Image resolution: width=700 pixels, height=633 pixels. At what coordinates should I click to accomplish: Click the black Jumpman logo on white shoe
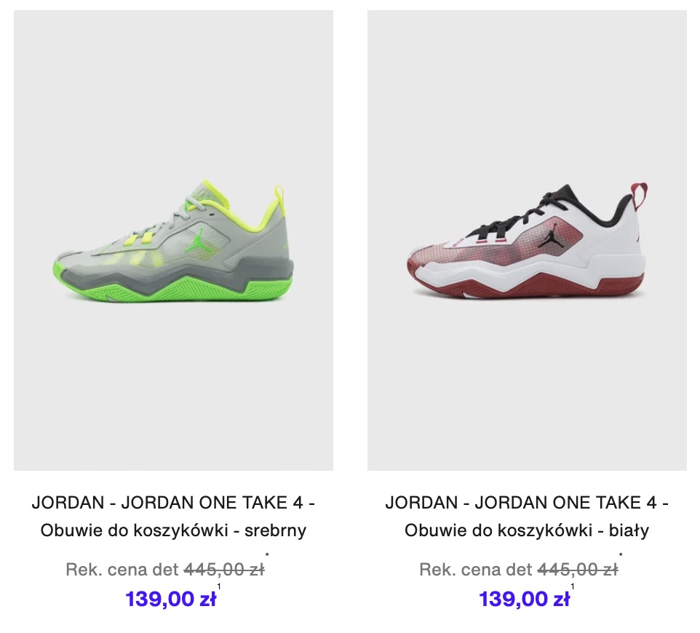click(549, 236)
